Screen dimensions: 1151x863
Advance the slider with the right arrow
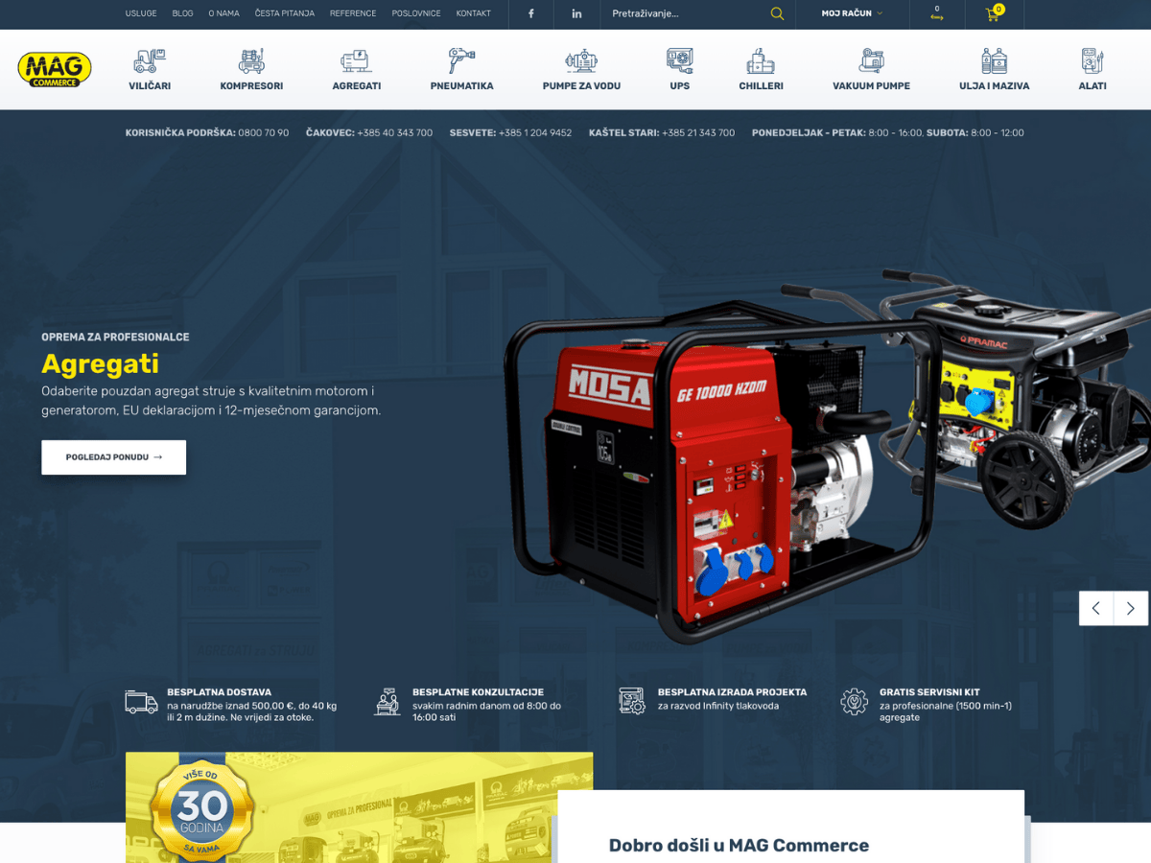(1130, 608)
